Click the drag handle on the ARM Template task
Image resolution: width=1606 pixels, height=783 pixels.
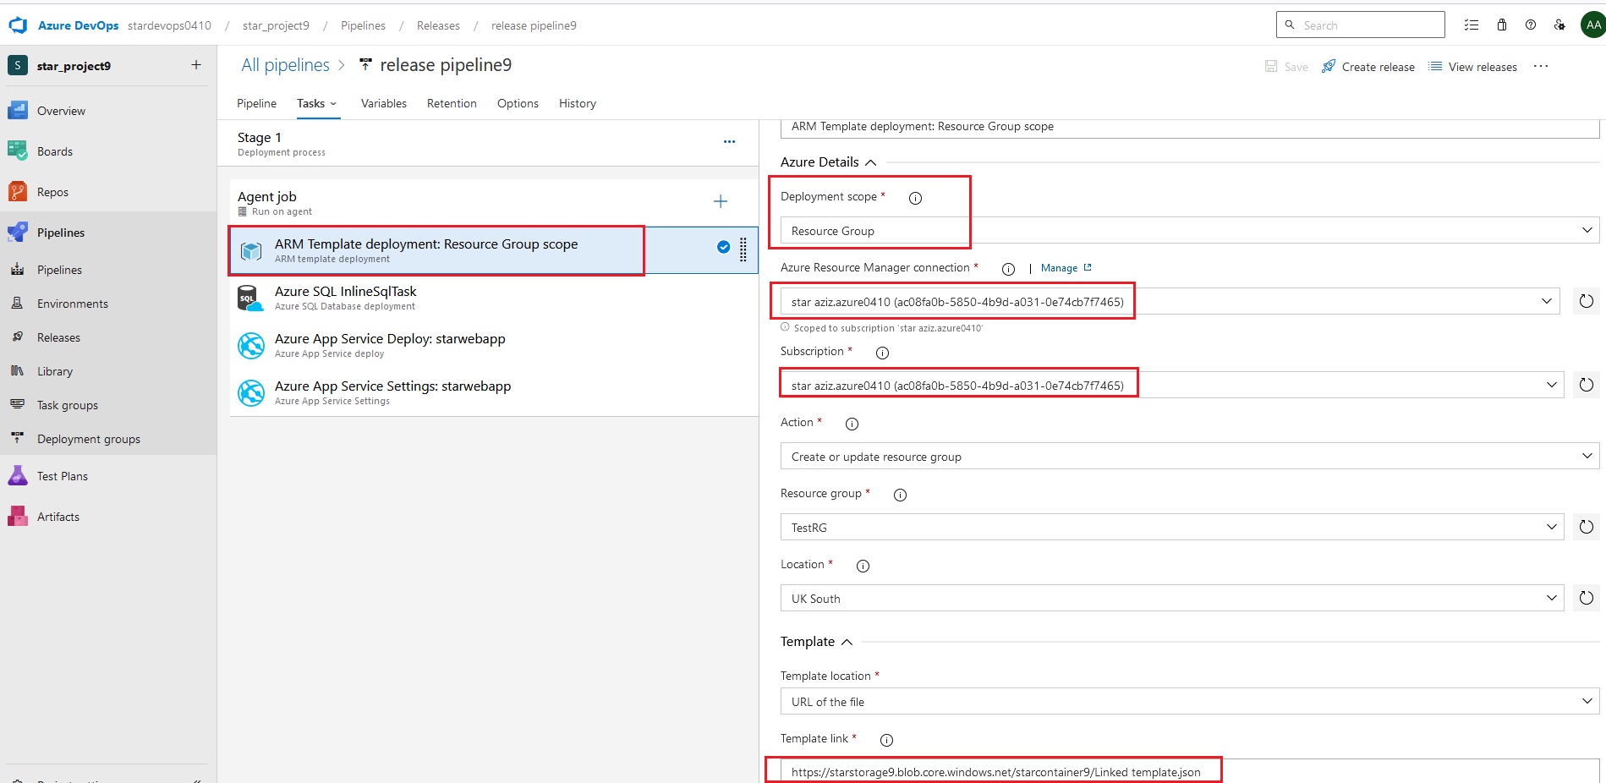(x=743, y=249)
